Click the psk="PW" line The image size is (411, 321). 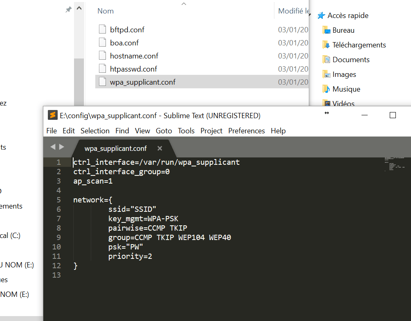(x=126, y=247)
